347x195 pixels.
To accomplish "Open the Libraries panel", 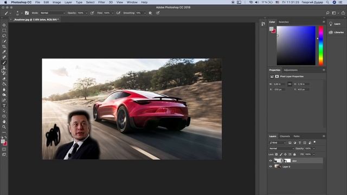I will [336, 32].
